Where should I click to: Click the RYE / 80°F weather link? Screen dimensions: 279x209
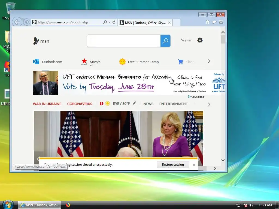pos(121,104)
